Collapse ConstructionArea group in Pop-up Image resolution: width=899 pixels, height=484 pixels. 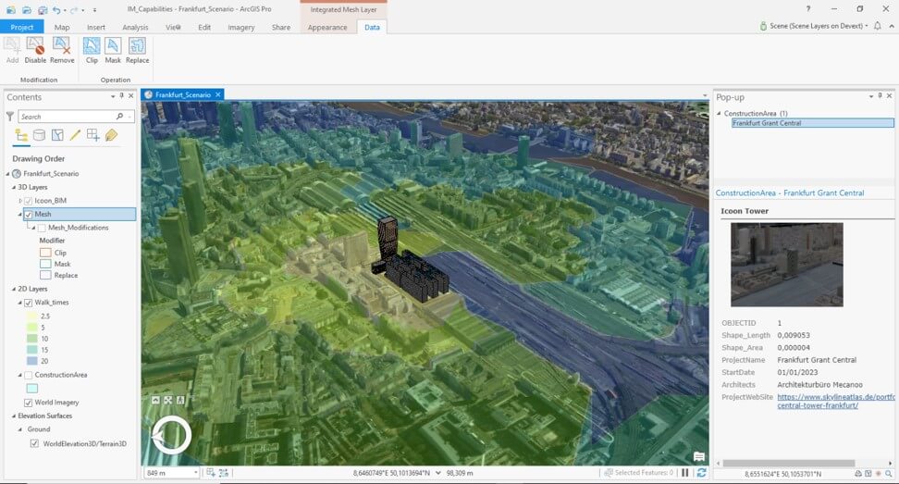coord(719,113)
